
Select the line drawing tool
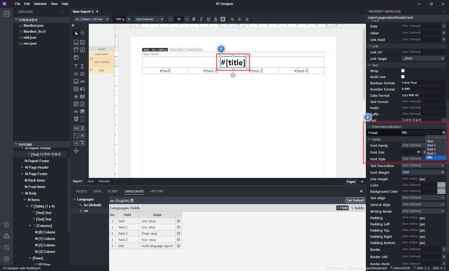(76, 136)
